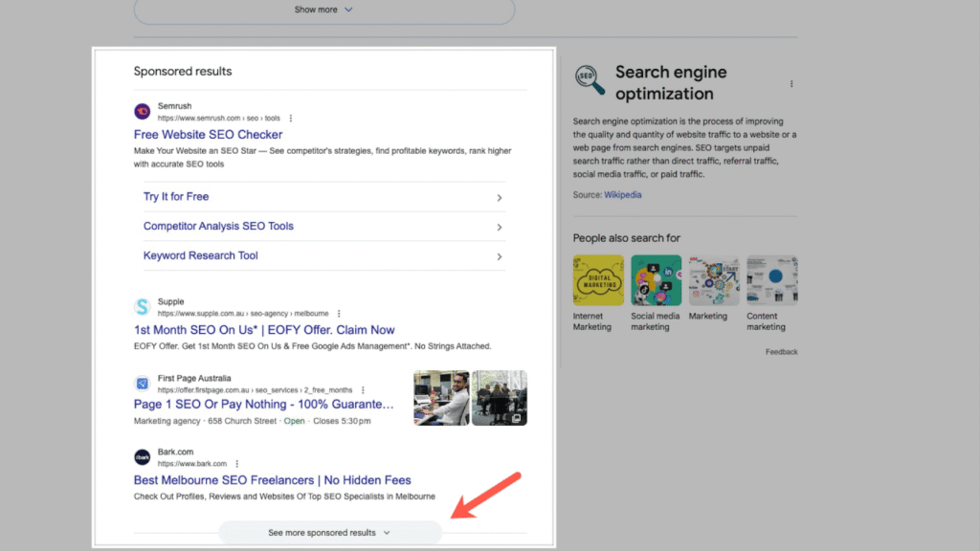Open the knowledge panel three-dot menu
The image size is (980, 551).
[x=791, y=83]
